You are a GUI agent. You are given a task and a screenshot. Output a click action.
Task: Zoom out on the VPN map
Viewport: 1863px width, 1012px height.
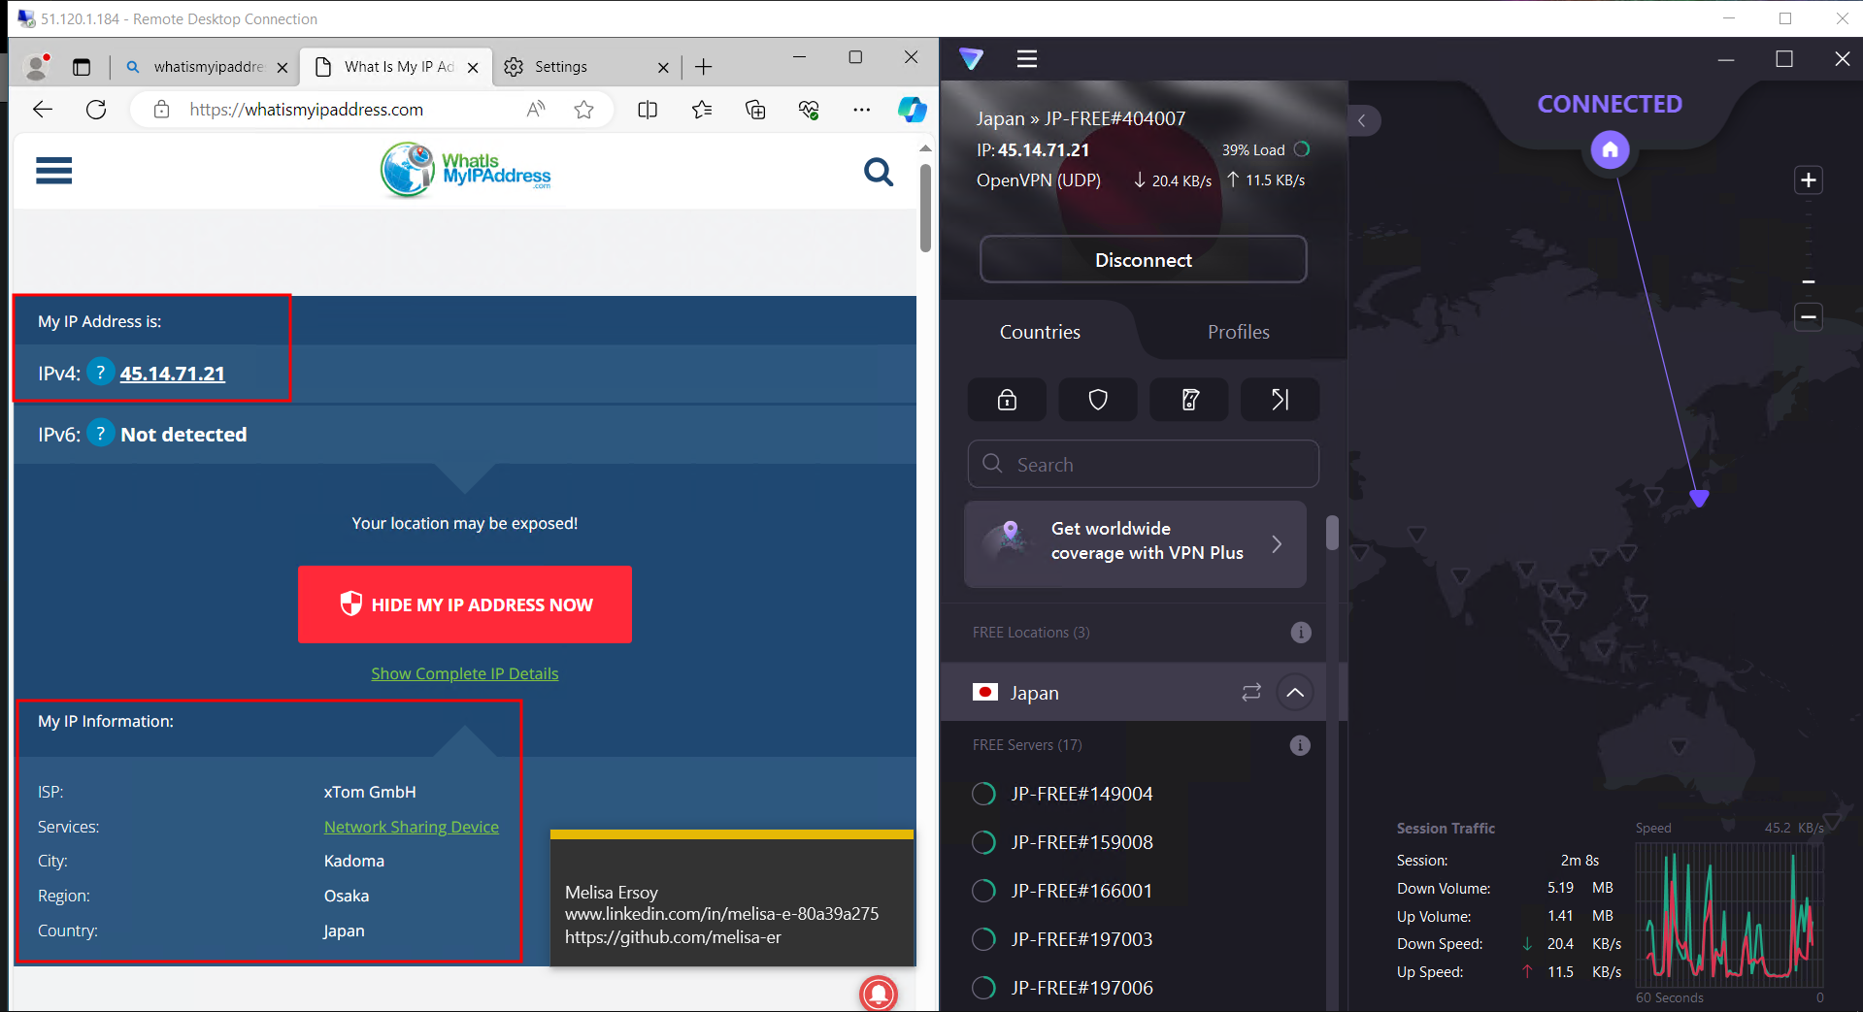[1808, 317]
